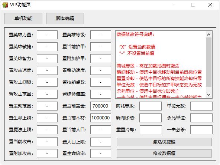This screenshot has width=220, height=165.
Task: Click the 置附加攻击 input field
Action: (x=47, y=154)
